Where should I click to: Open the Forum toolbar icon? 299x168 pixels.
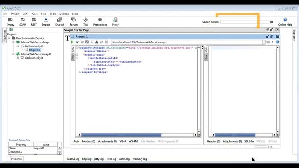73,22
